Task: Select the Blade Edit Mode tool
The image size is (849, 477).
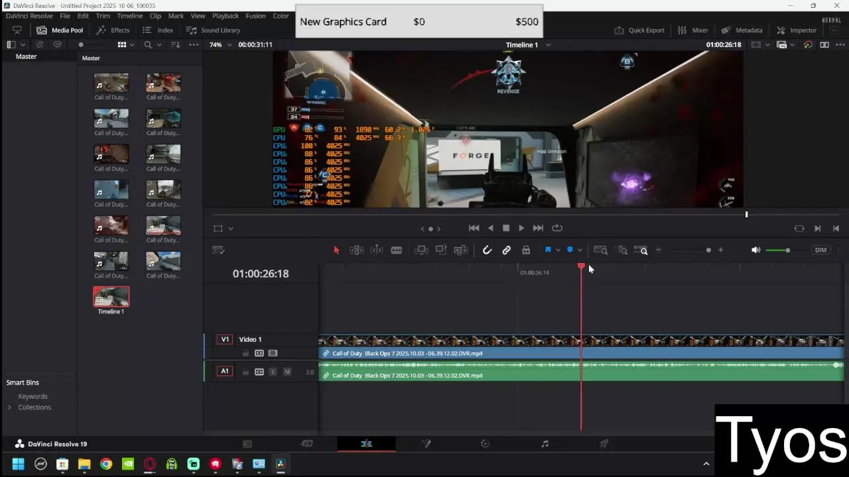Action: click(396, 250)
